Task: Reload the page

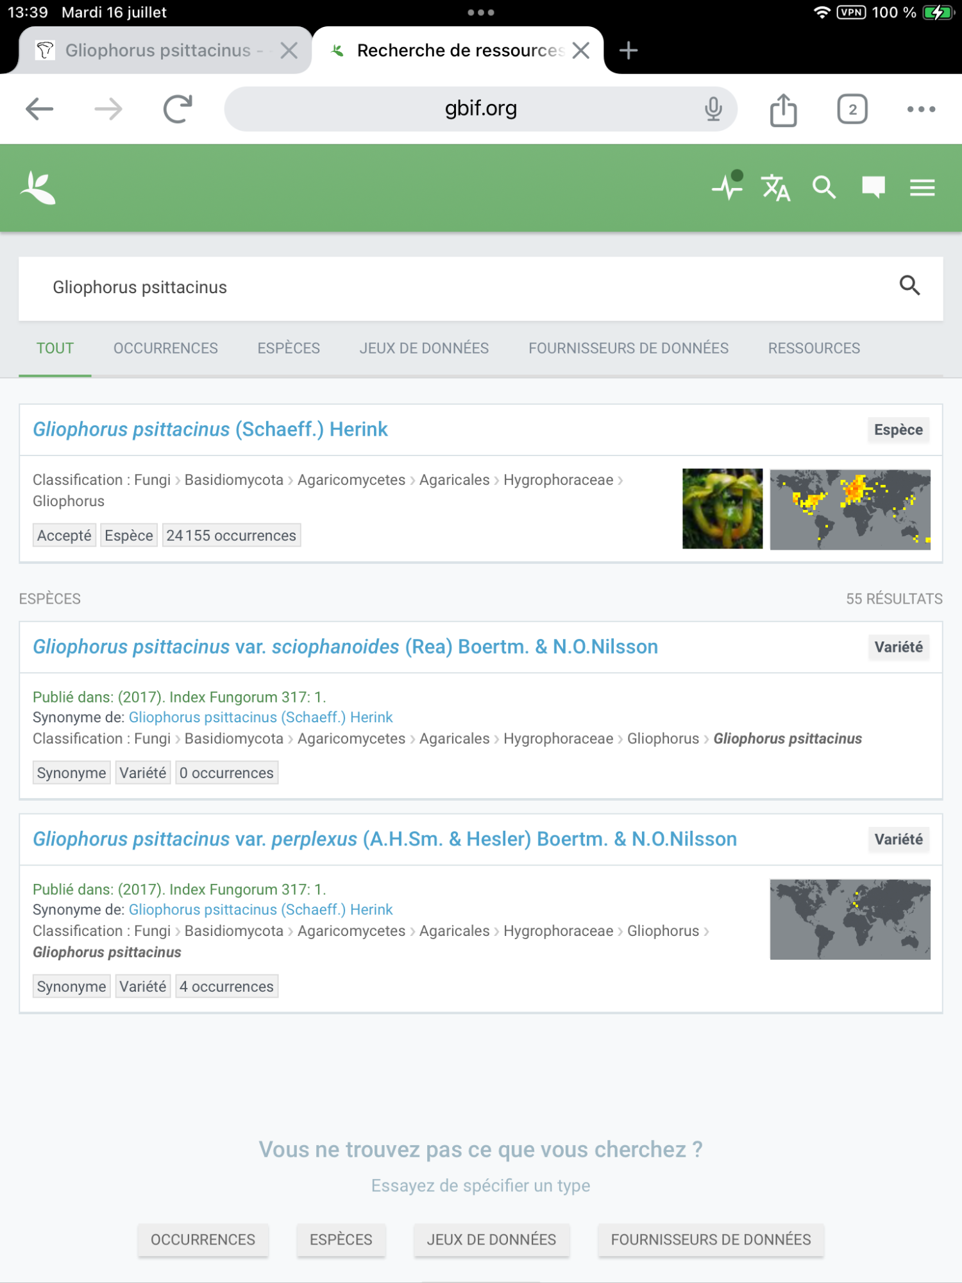Action: click(x=178, y=110)
